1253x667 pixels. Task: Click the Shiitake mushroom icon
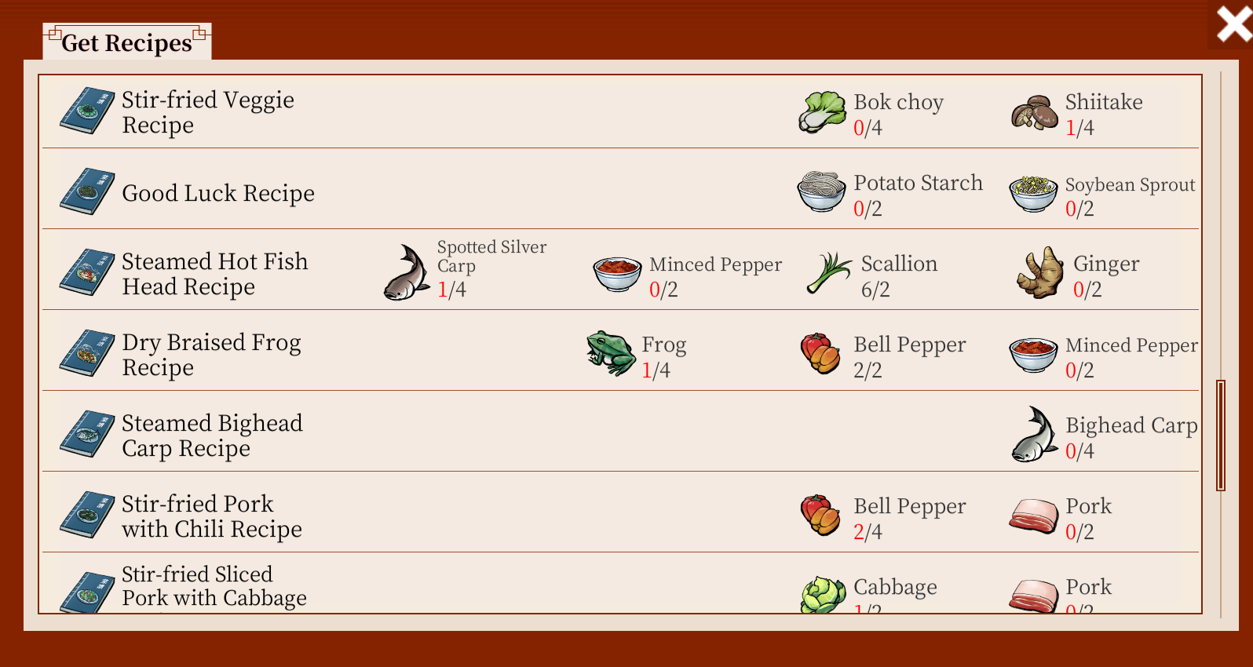(x=1034, y=113)
